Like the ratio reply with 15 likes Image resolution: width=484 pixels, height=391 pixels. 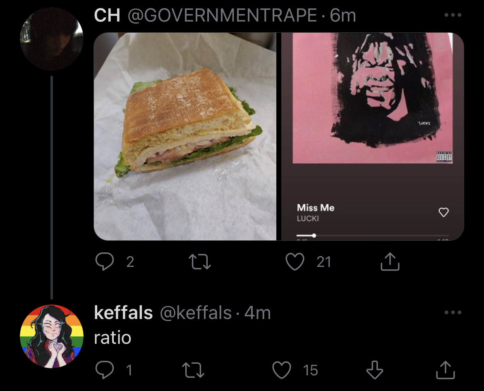click(x=282, y=369)
